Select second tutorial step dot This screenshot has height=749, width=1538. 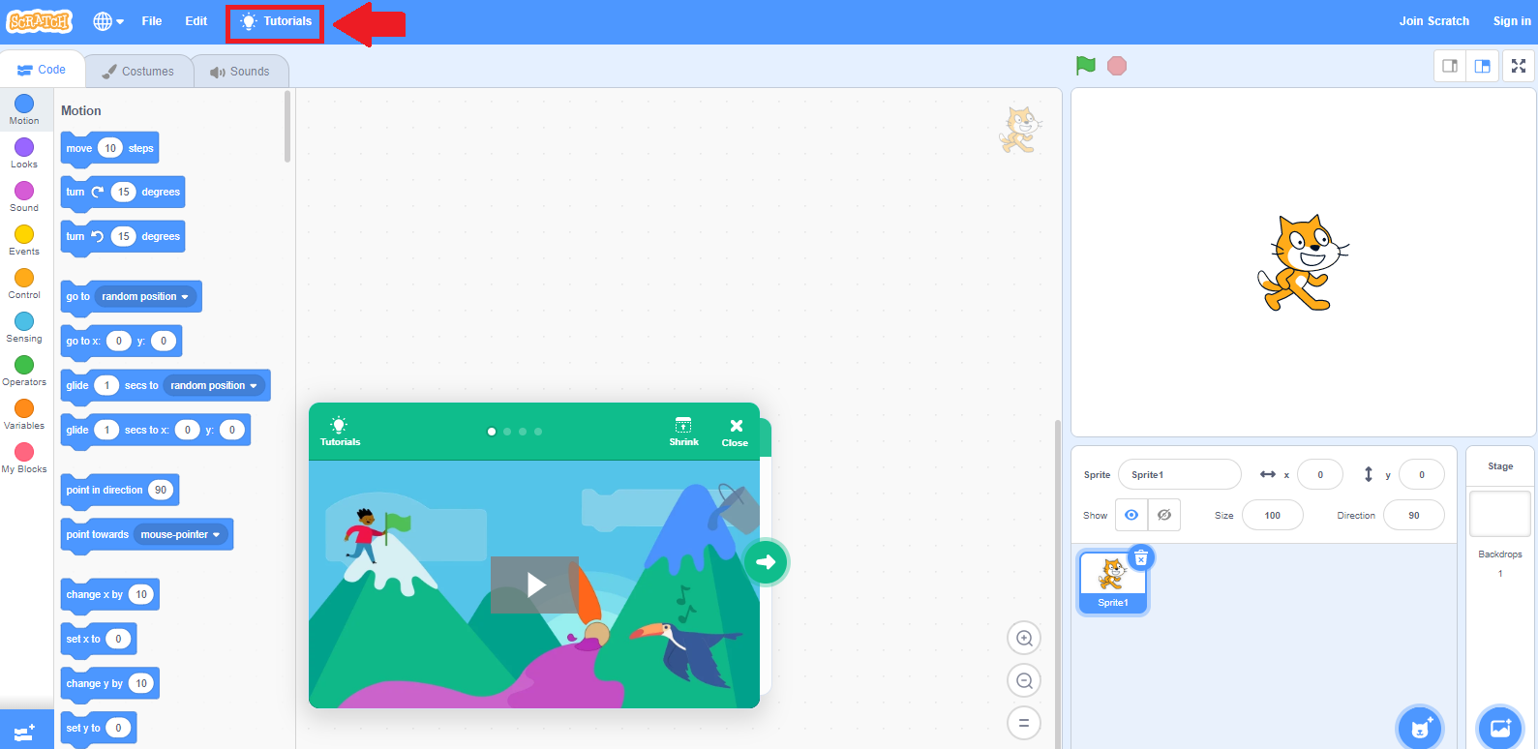507,432
